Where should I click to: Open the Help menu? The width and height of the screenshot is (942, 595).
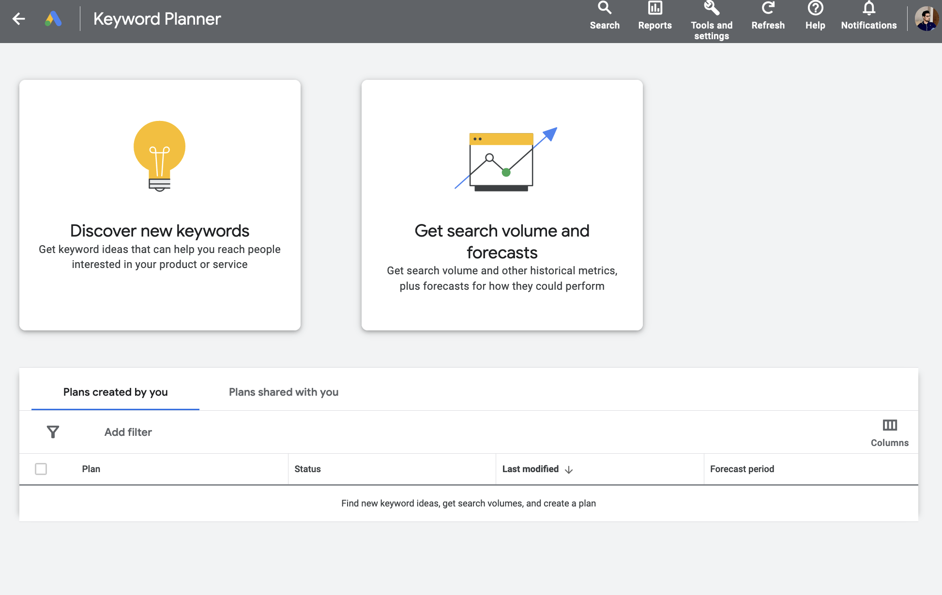(815, 16)
